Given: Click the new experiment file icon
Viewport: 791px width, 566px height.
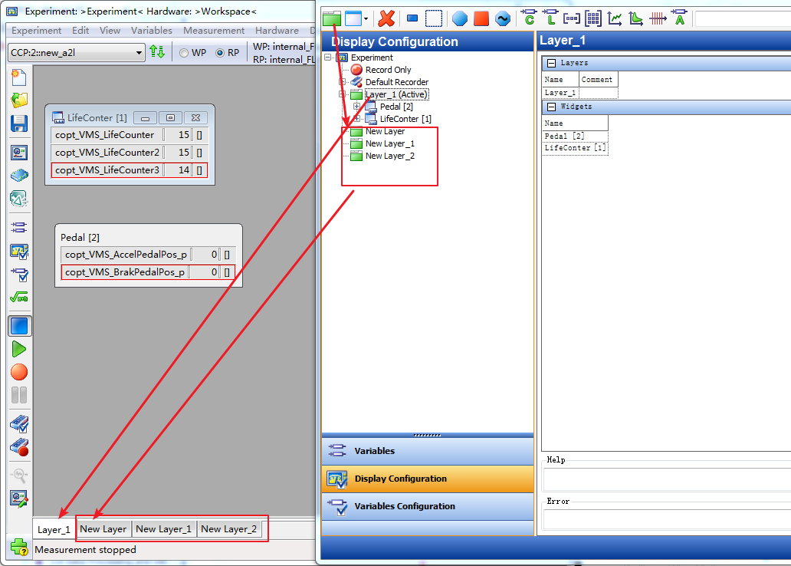Looking at the screenshot, I should tap(18, 77).
